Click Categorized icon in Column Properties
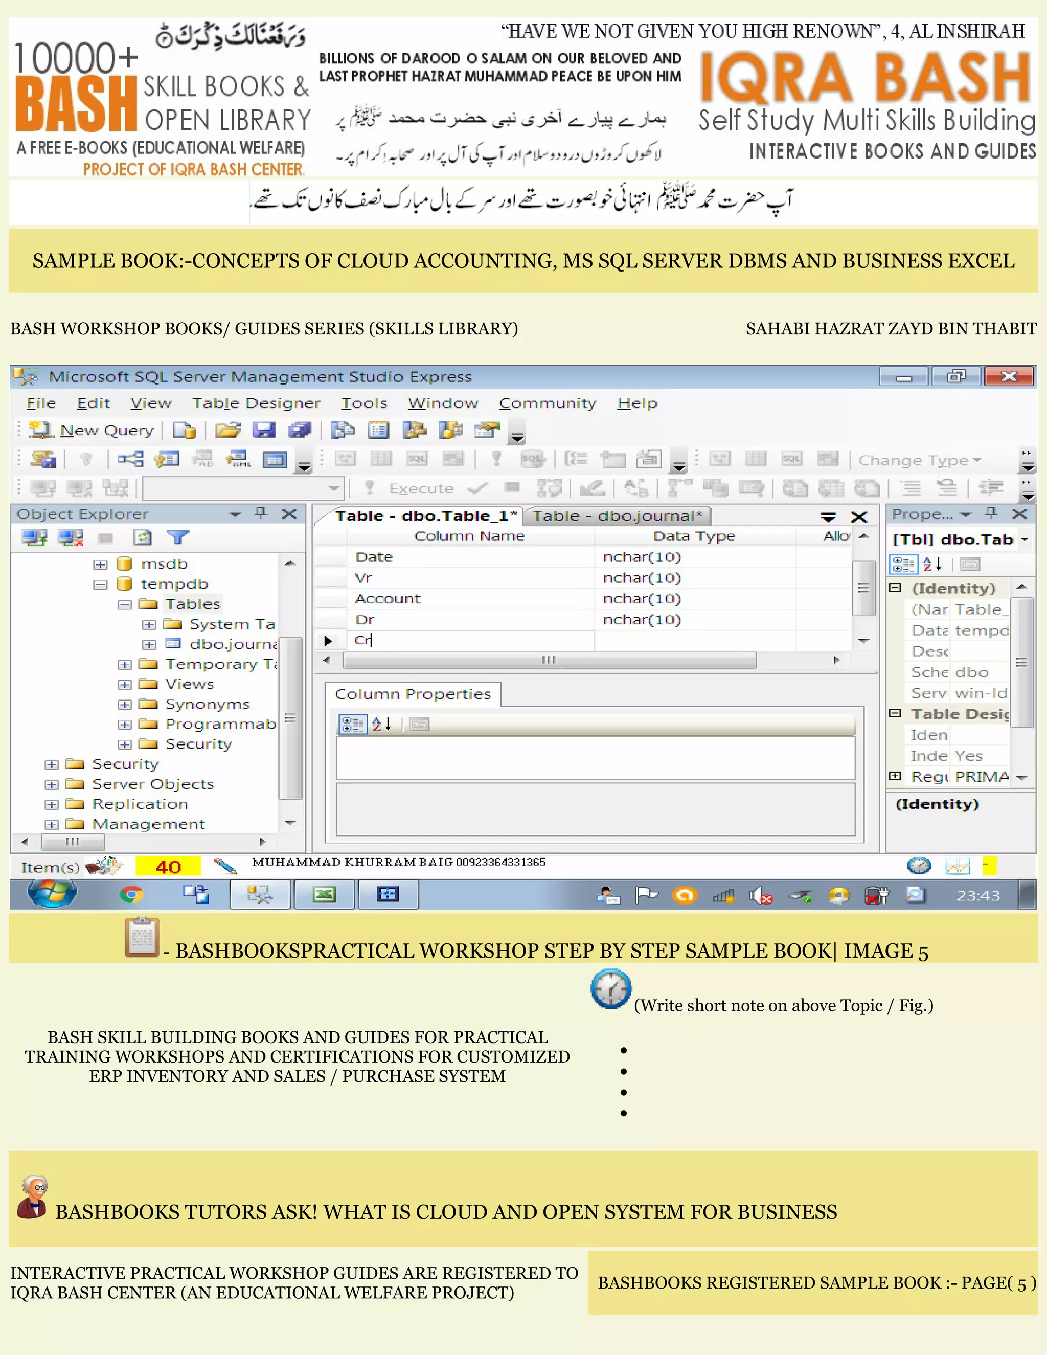1047x1355 pixels. pos(352,724)
